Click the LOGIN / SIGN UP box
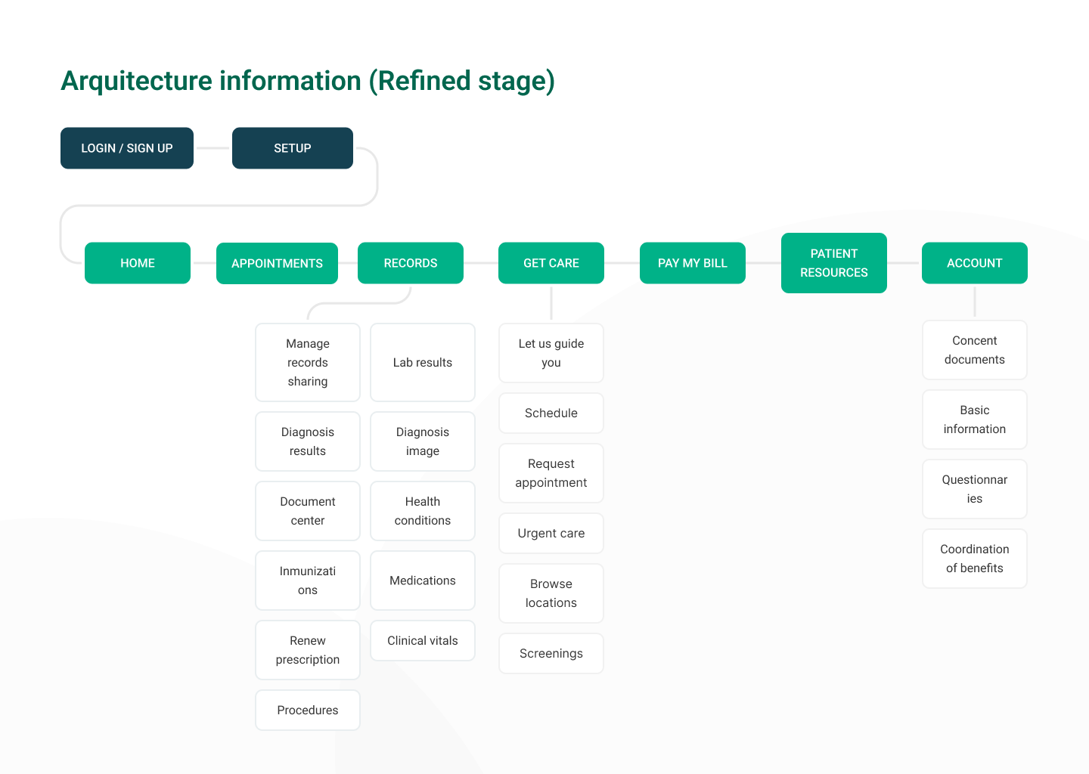This screenshot has width=1089, height=774. (127, 148)
